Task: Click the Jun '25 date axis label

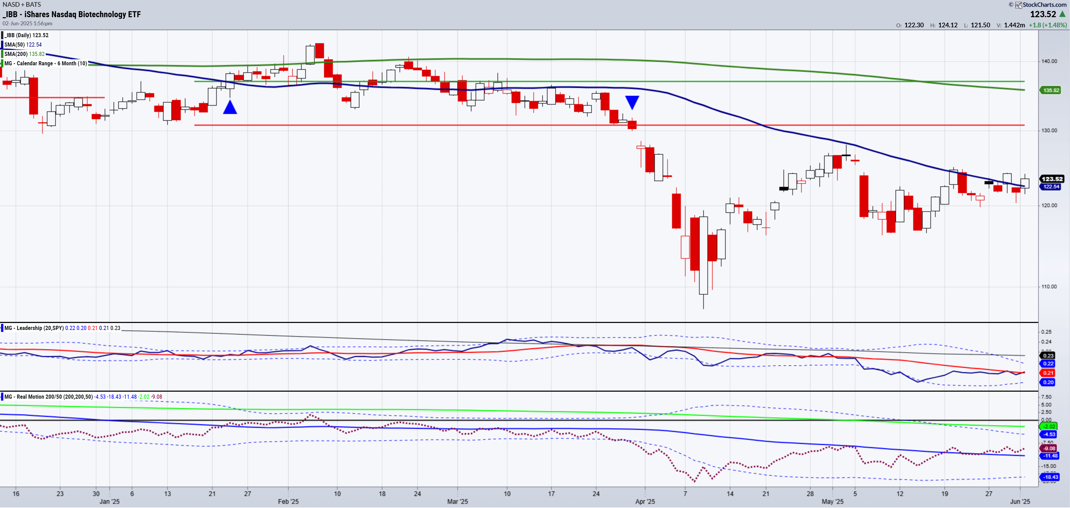Action: (1020, 502)
